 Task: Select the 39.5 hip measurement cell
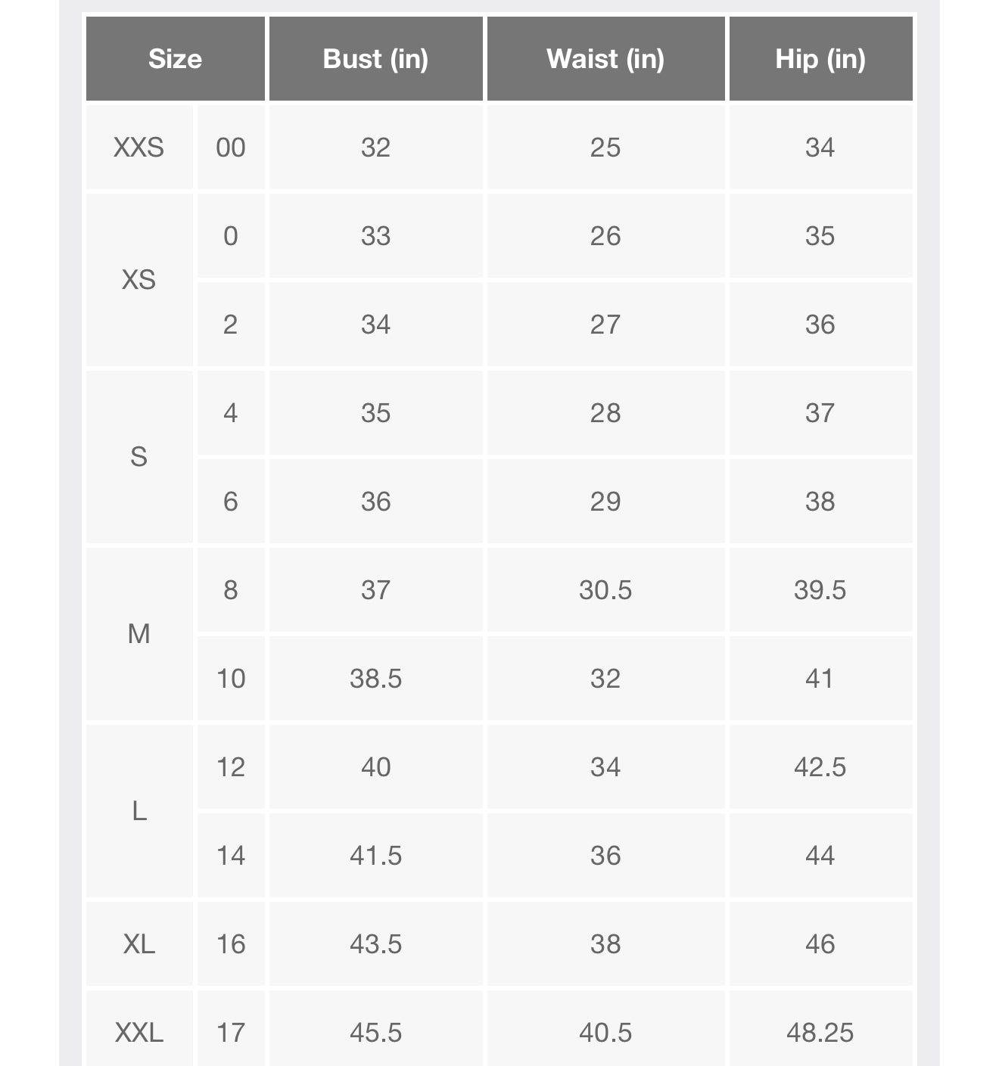[820, 590]
